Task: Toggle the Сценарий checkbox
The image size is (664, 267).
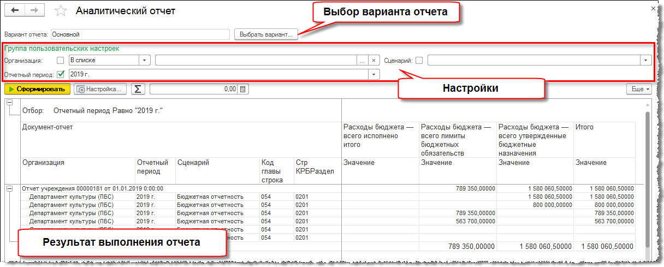Action: click(419, 61)
